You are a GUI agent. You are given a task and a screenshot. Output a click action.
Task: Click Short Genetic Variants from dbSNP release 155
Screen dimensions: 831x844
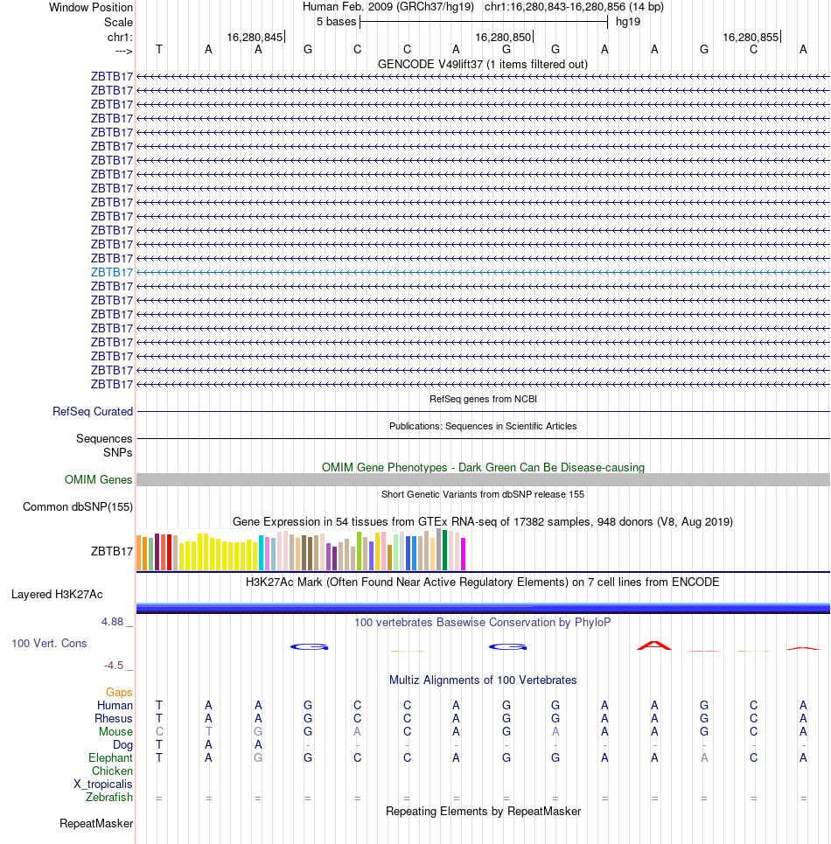(x=483, y=494)
